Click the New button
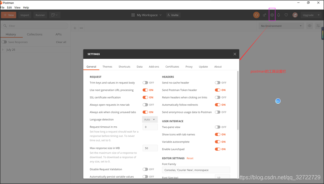This screenshot has width=324, height=184. tap(9, 15)
